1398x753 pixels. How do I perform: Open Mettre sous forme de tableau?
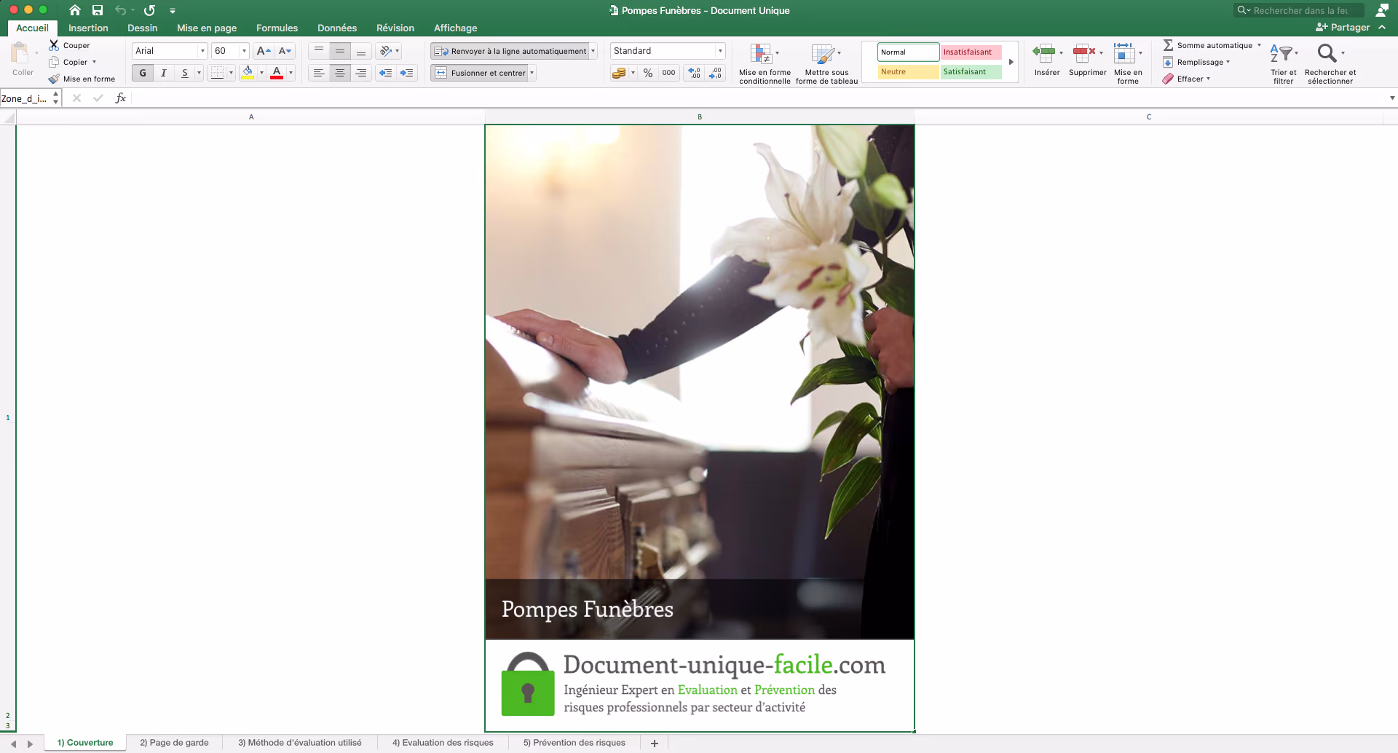coord(826,63)
